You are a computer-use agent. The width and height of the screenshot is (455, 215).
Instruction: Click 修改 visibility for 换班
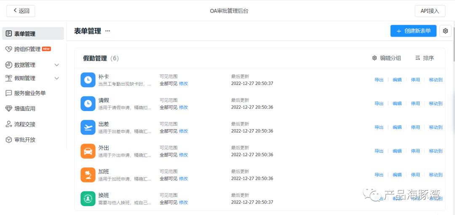point(183,202)
